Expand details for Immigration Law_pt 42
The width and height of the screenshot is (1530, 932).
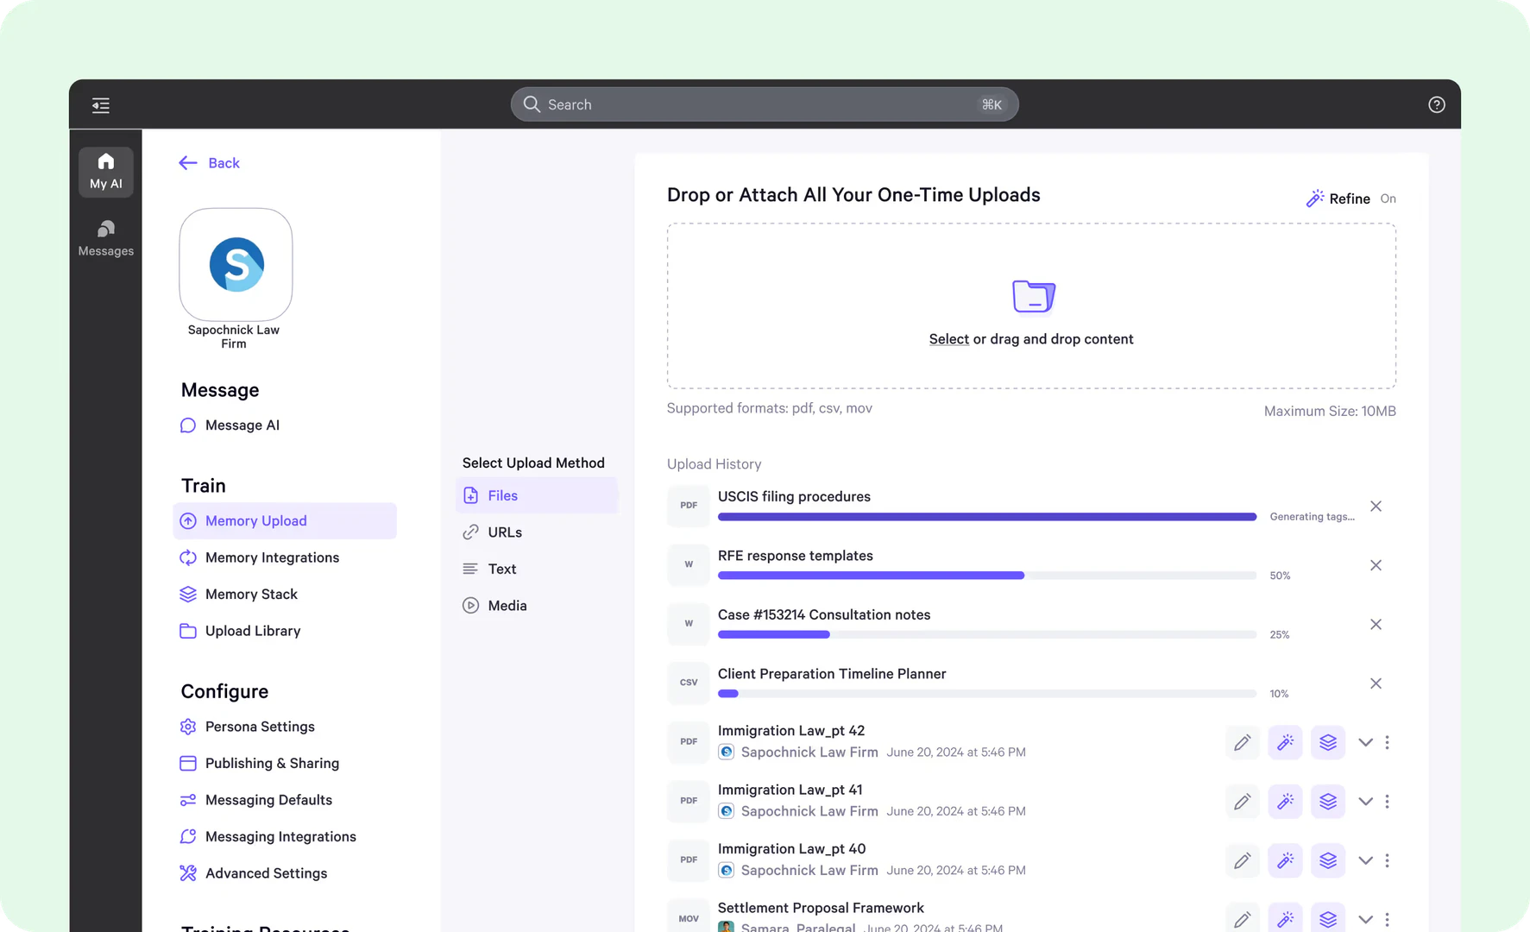(x=1364, y=742)
